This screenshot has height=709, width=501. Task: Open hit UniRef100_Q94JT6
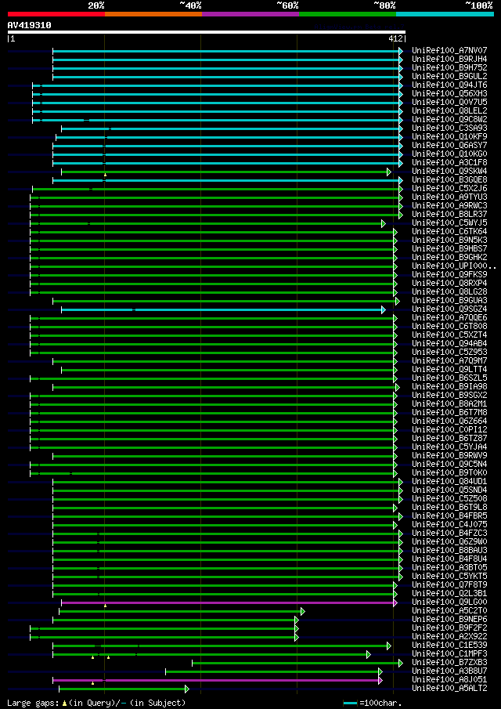tap(449, 85)
